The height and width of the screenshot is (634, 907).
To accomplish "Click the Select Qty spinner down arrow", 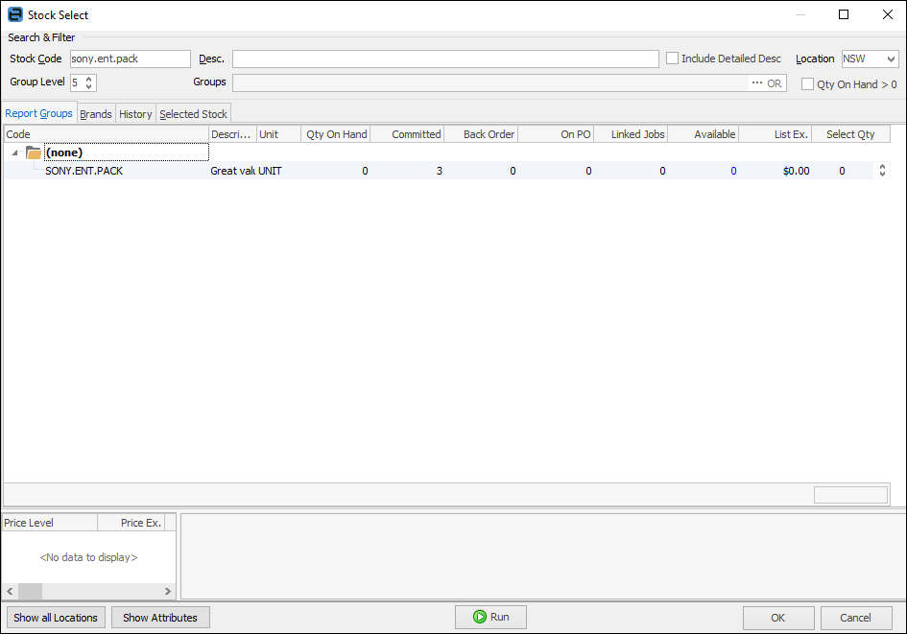I will [882, 174].
